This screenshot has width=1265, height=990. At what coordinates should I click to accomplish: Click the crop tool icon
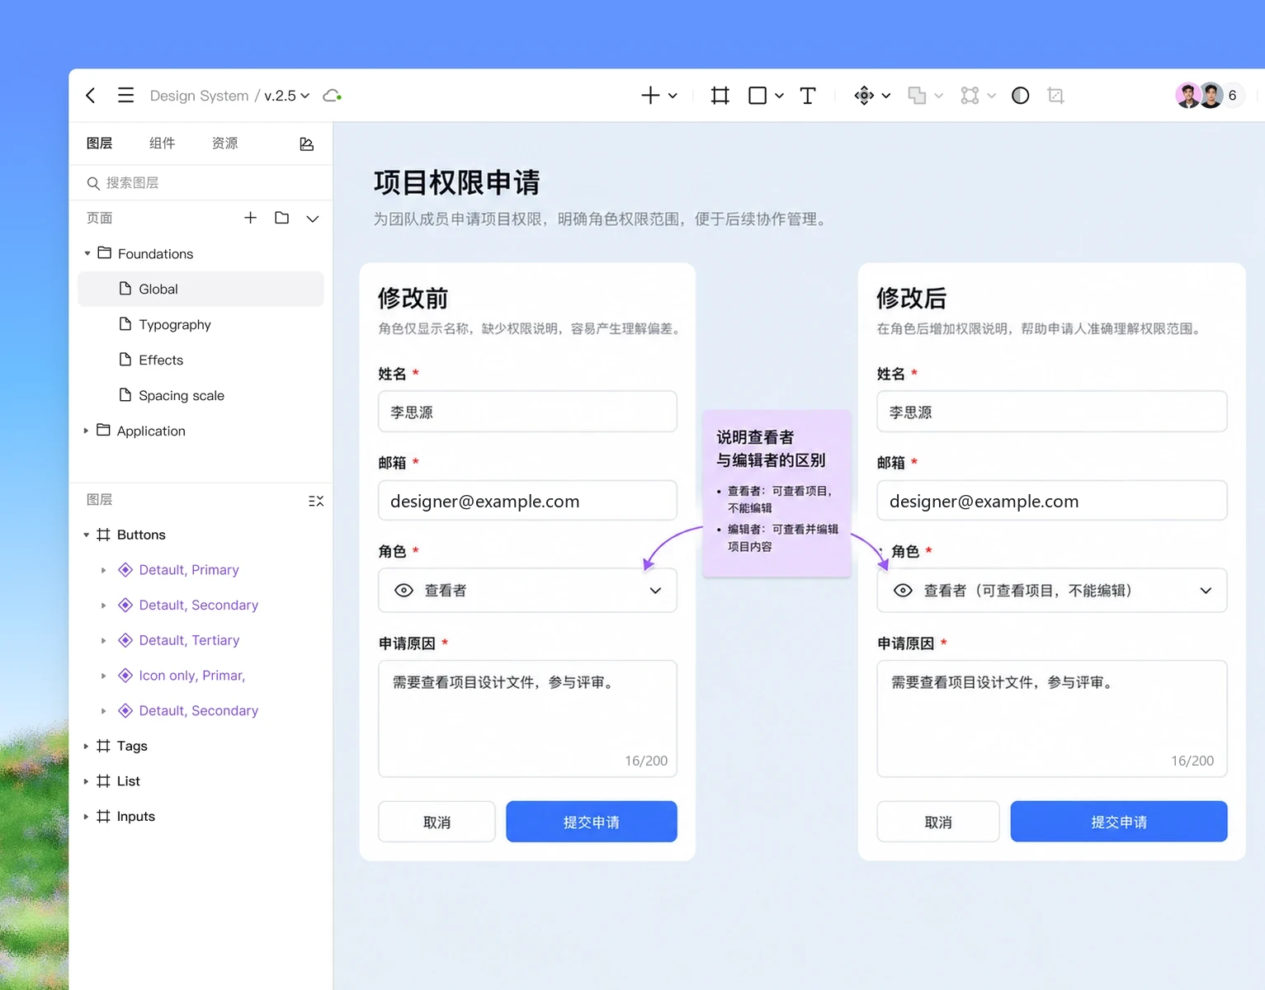(1055, 96)
